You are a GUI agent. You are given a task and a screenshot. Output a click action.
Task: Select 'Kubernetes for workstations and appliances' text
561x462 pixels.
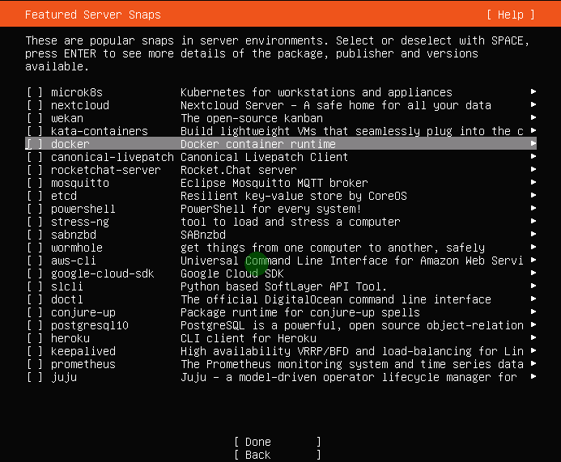317,92
